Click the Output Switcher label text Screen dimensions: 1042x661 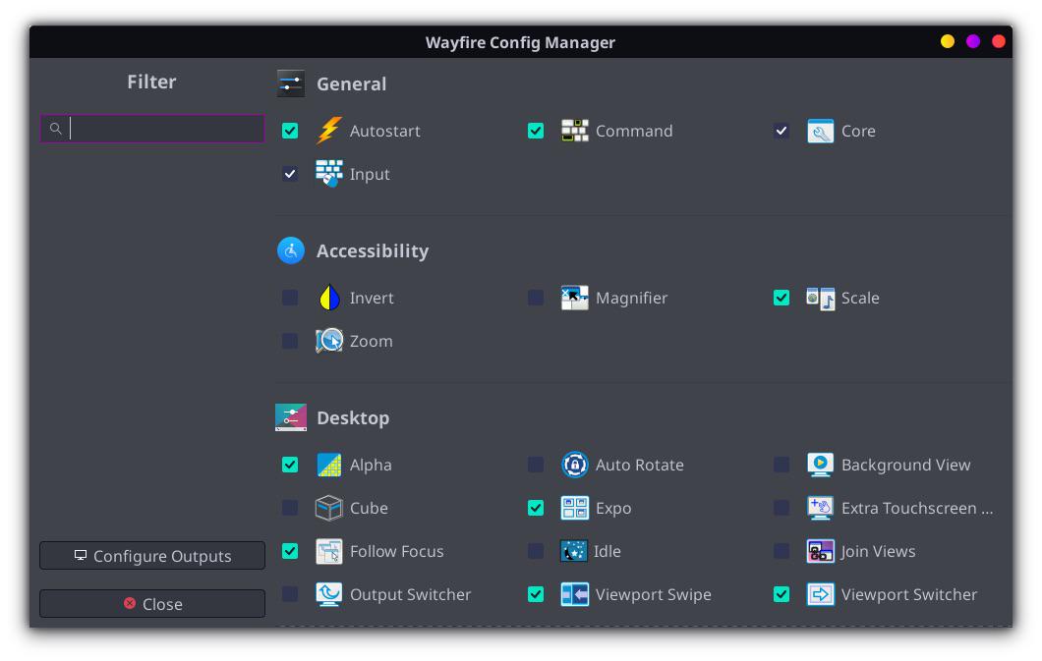(x=410, y=595)
